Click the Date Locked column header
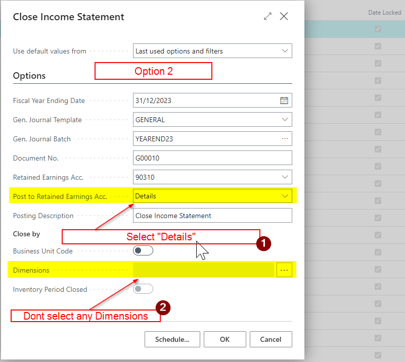The image size is (405, 362). (384, 13)
